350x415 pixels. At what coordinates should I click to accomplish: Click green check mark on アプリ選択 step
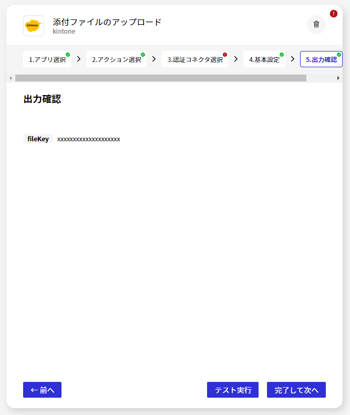(x=68, y=55)
